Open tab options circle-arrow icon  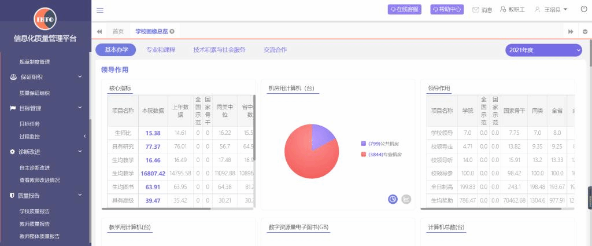(x=585, y=31)
